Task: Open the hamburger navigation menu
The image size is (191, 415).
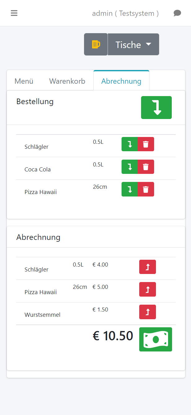Action: pyautogui.click(x=14, y=13)
